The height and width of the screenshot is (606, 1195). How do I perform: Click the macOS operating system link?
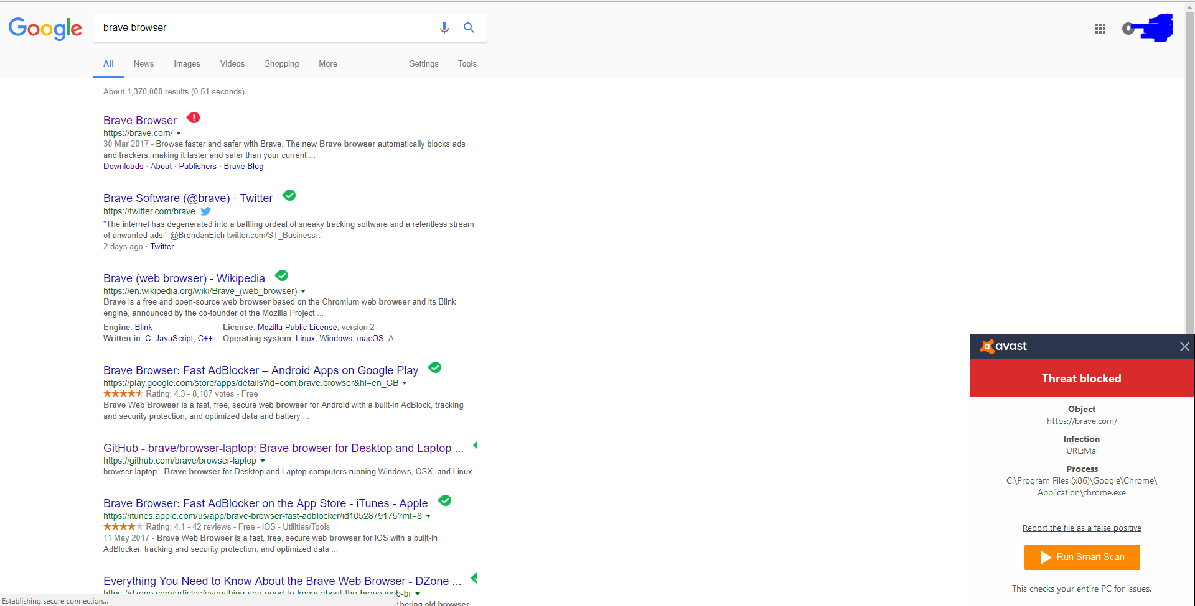pos(370,339)
